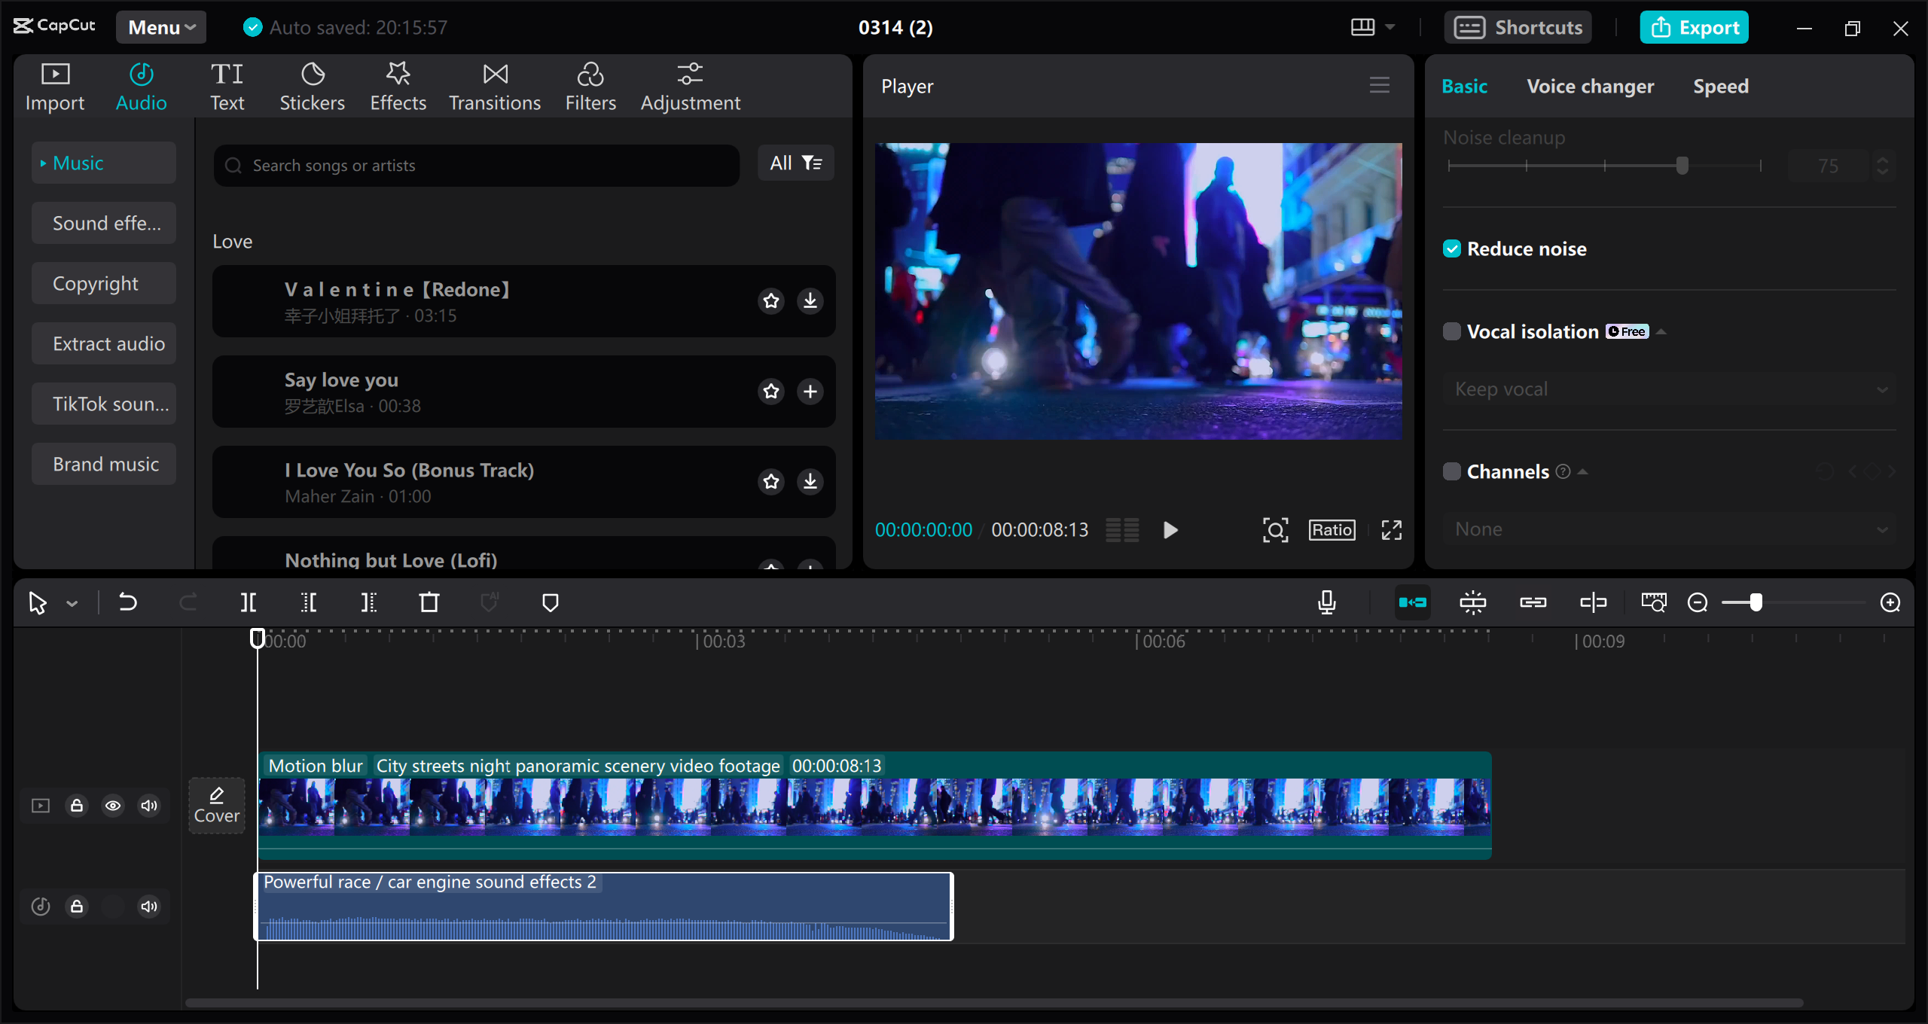Open the Import tab
This screenshot has height=1024, width=1928.
coord(55,87)
